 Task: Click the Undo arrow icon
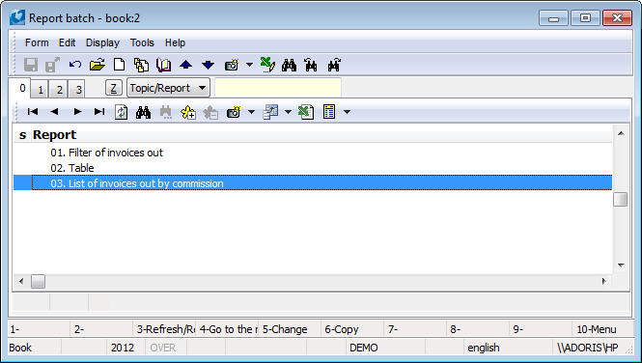tap(75, 65)
